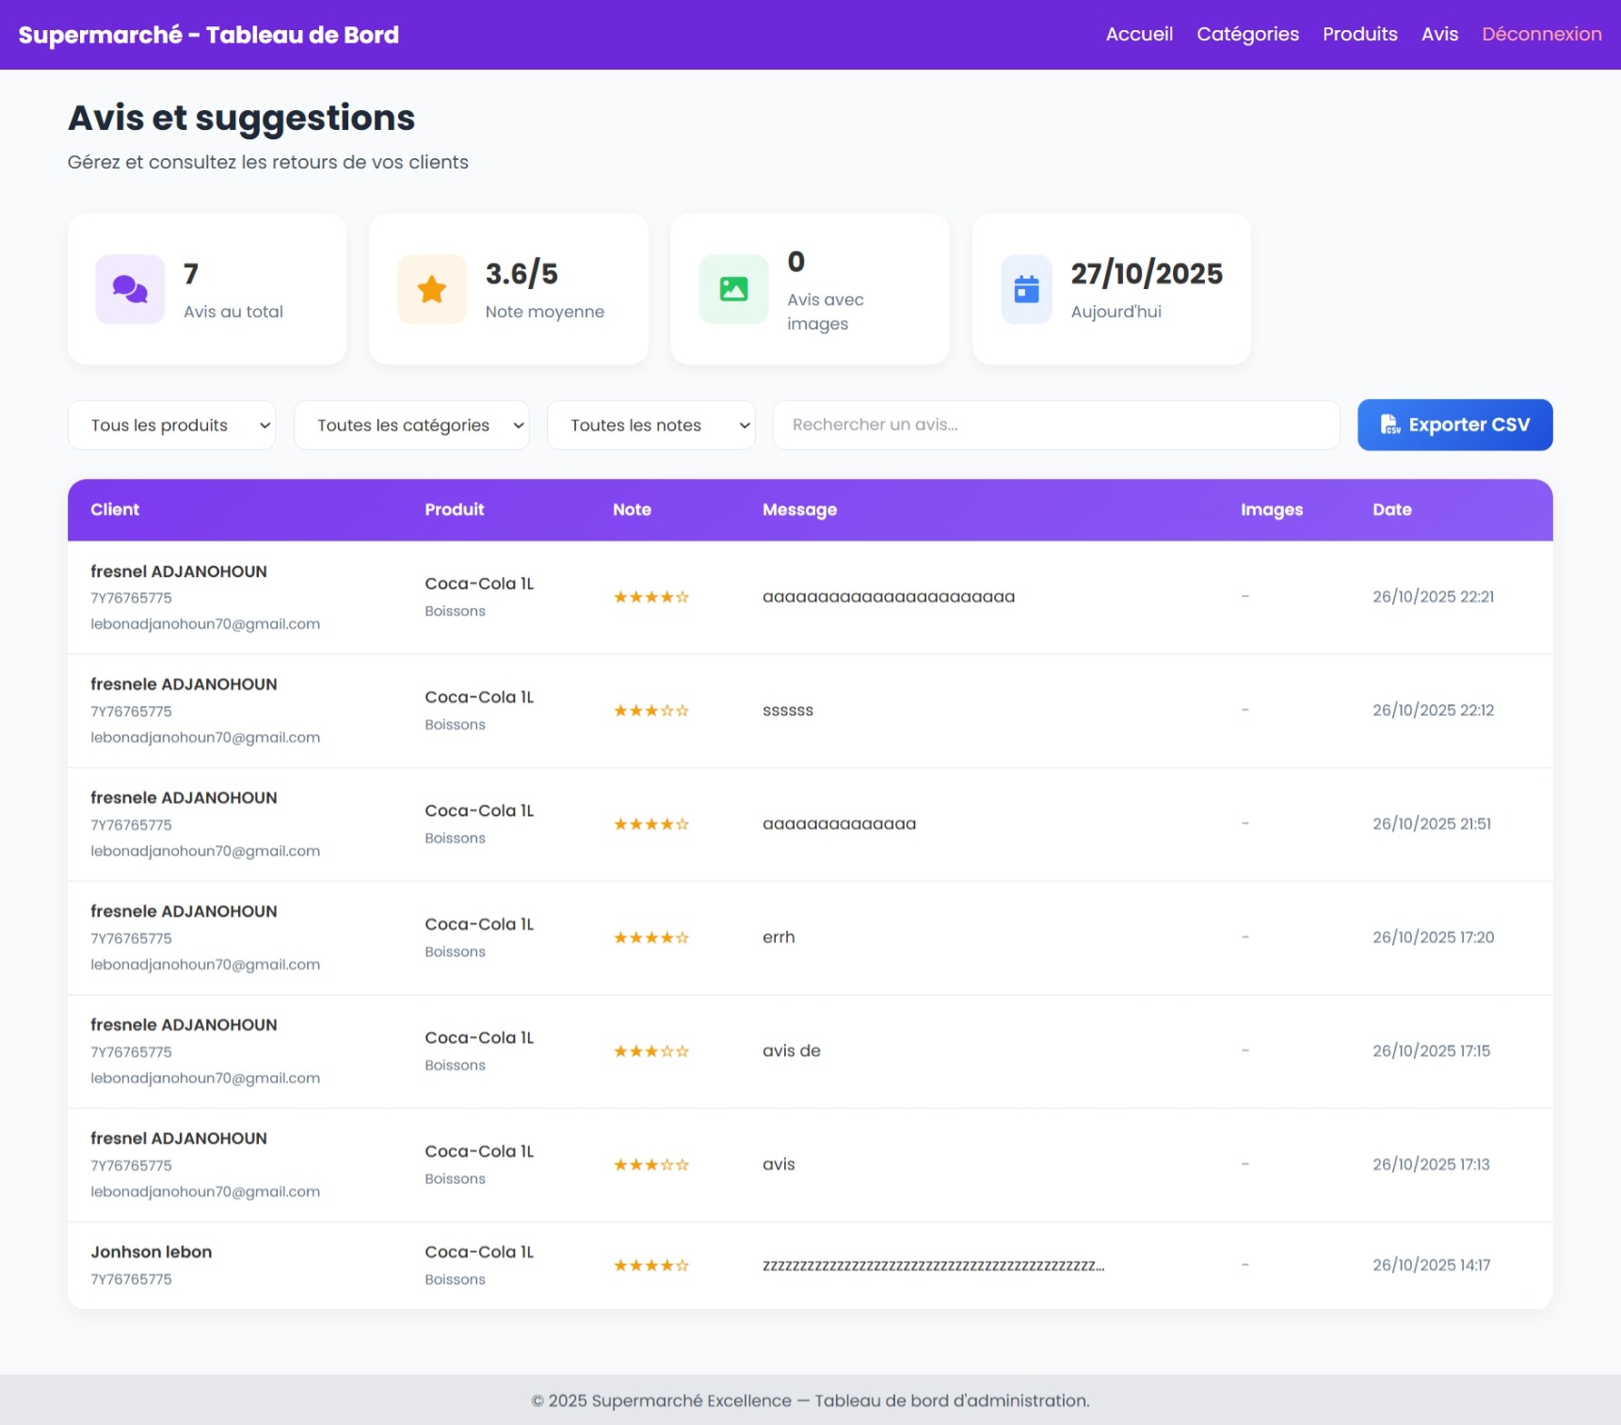
Task: Click the orange star average rating icon
Action: coord(431,289)
